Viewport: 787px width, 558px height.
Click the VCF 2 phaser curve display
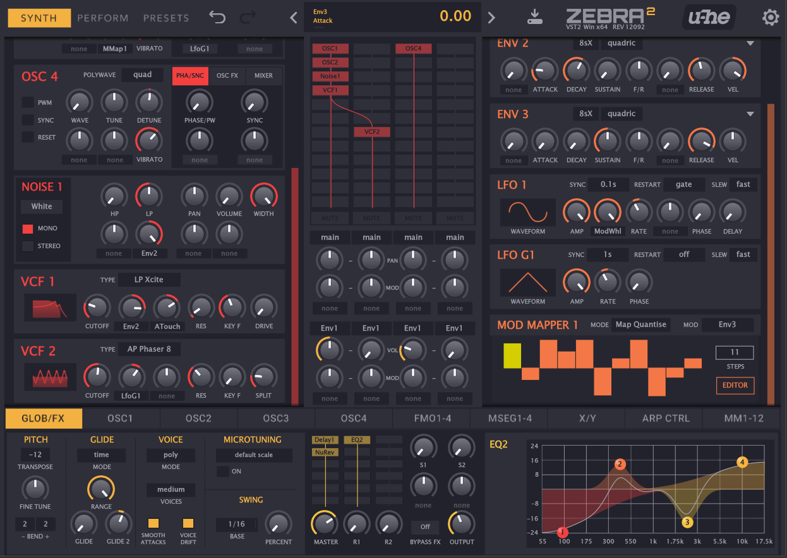tap(51, 377)
